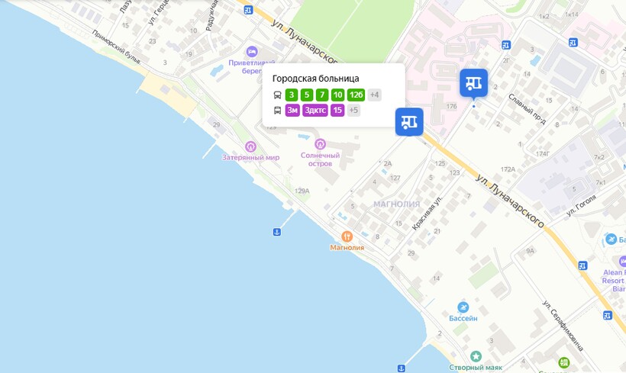Image resolution: width=626 pixels, height=373 pixels.
Task: Click the anchor pier icon below 129А
Action: [x=276, y=232]
